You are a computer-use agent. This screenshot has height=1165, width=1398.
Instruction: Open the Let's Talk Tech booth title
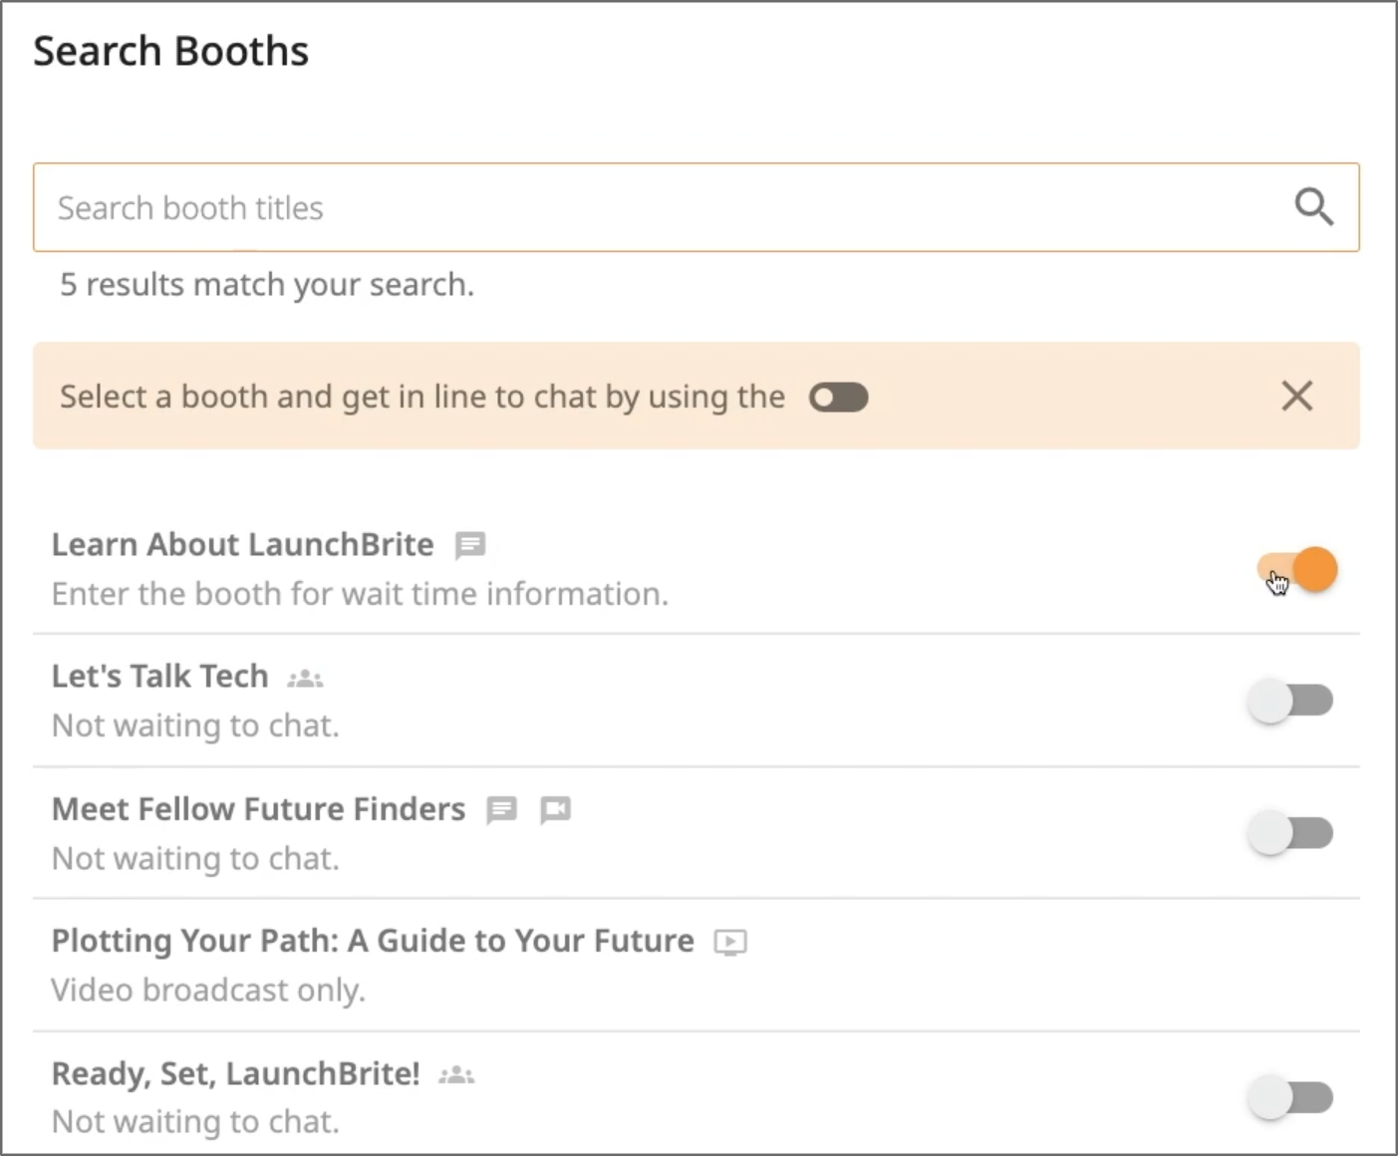[159, 676]
